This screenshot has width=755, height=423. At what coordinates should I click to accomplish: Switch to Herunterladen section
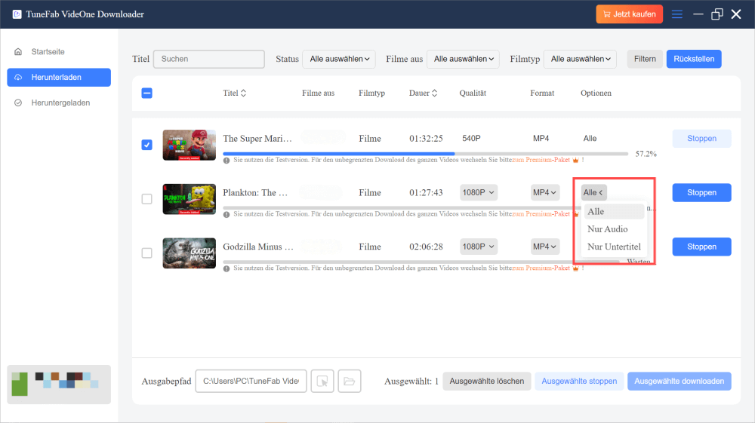[x=59, y=78]
